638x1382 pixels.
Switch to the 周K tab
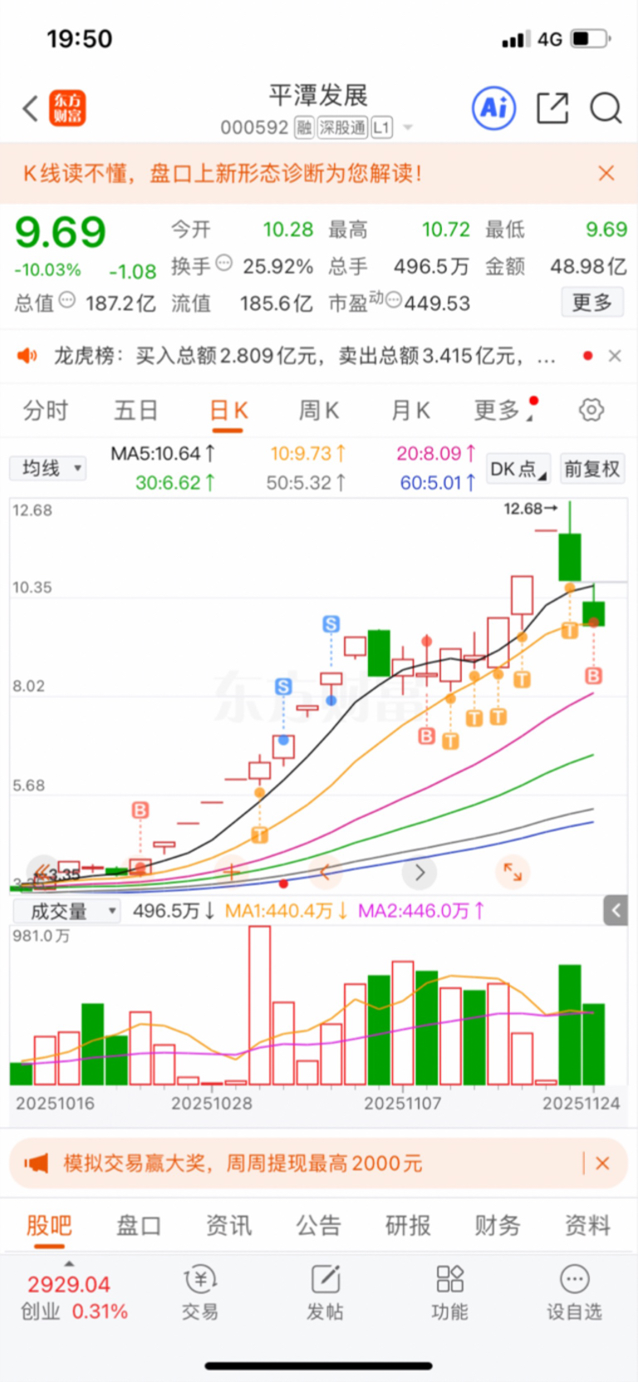pyautogui.click(x=319, y=410)
